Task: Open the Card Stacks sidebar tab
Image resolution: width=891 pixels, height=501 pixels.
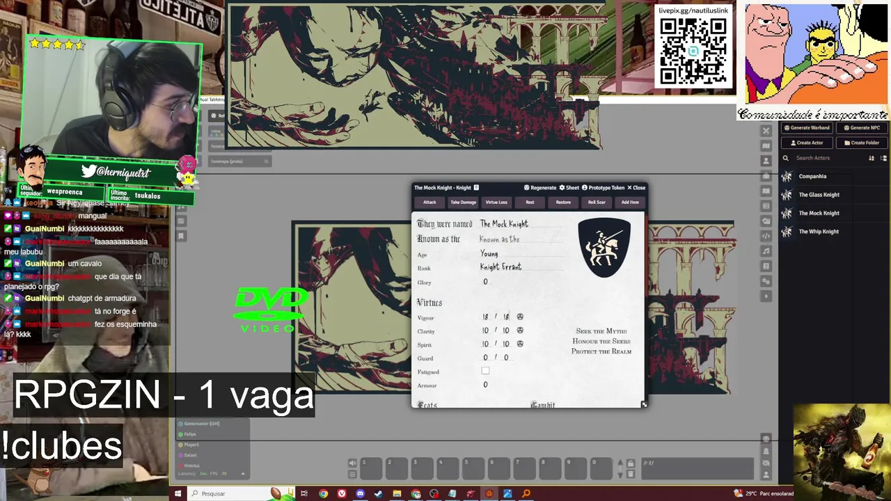Action: coord(766,221)
